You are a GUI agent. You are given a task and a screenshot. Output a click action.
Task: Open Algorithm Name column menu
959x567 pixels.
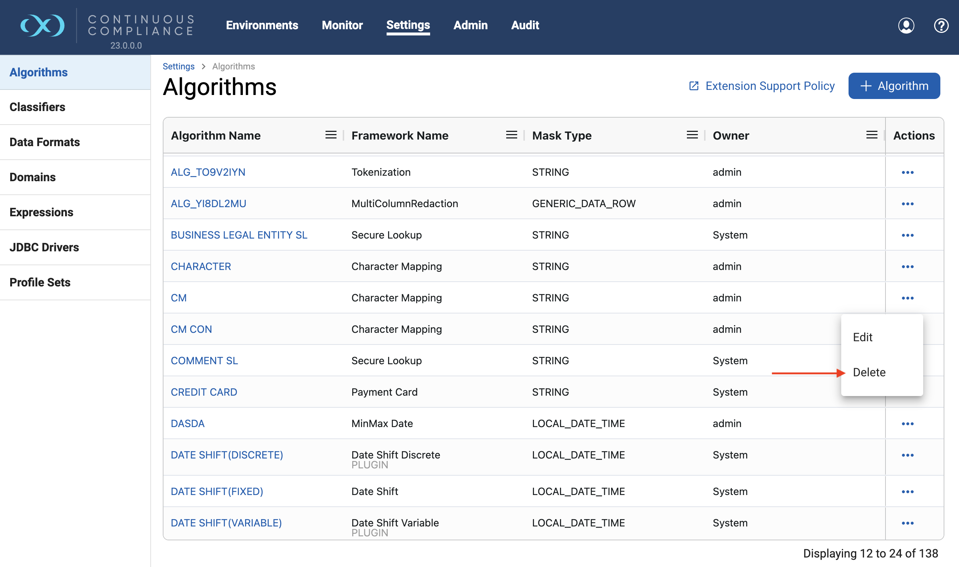pyautogui.click(x=331, y=135)
